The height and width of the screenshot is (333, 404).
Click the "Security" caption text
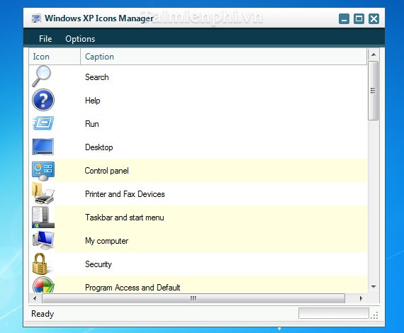click(x=99, y=264)
